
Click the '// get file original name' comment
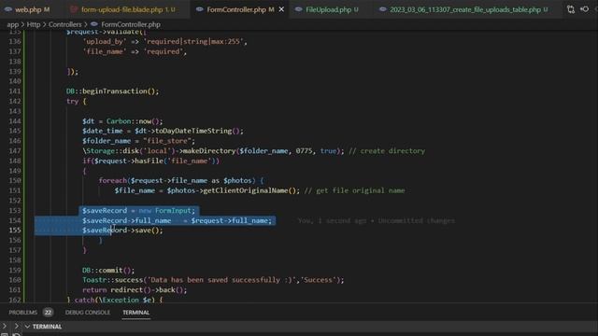pos(354,190)
